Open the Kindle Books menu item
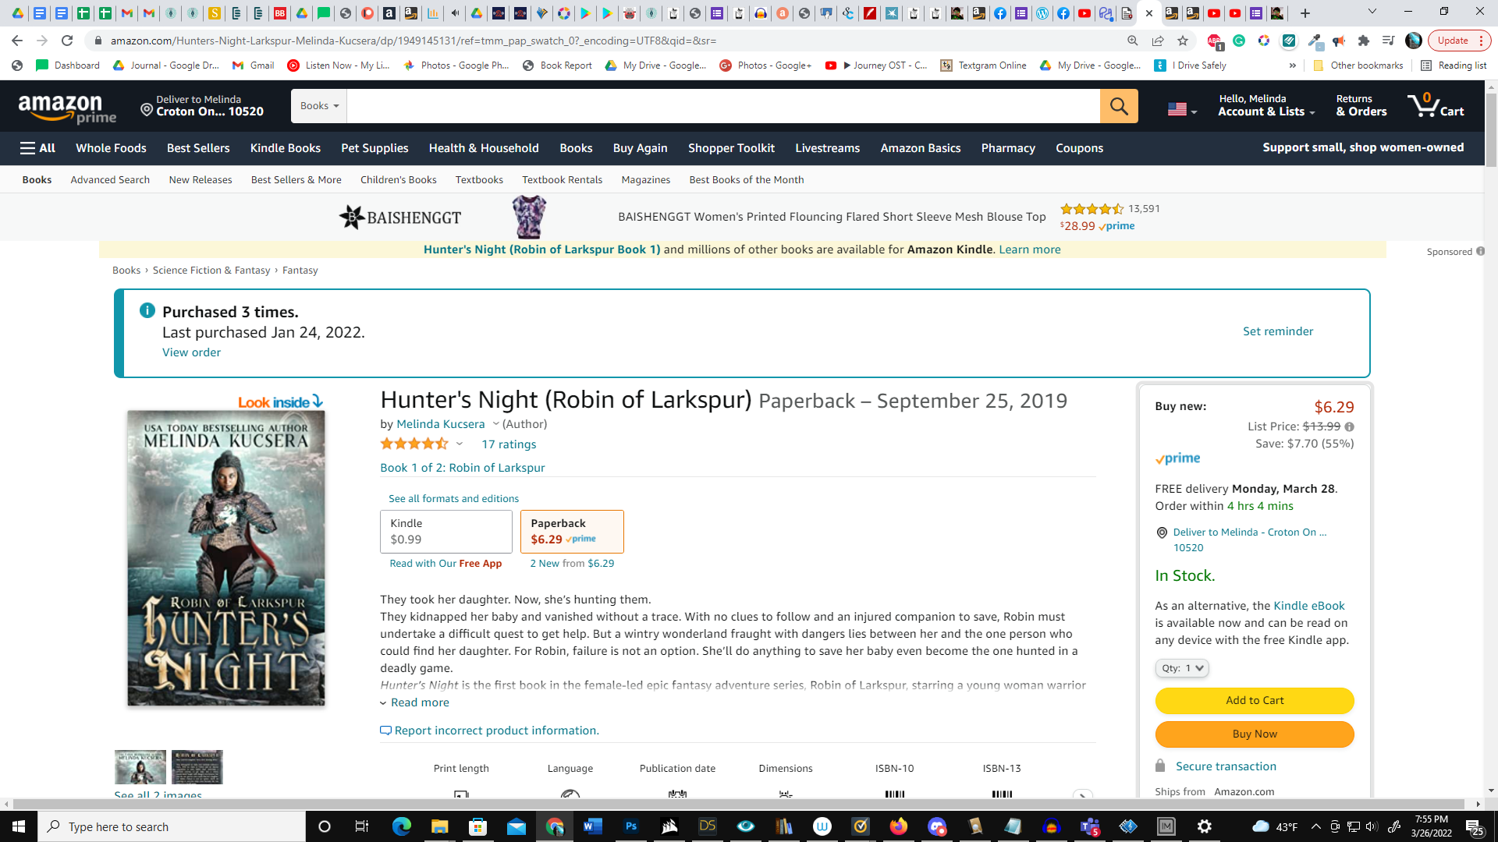Image resolution: width=1498 pixels, height=842 pixels. click(x=285, y=148)
